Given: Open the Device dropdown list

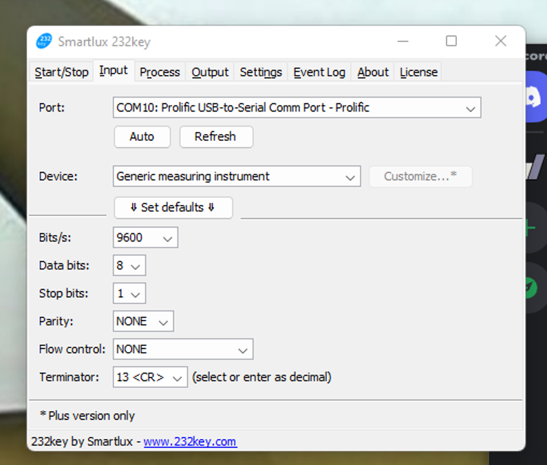Looking at the screenshot, I should 237,176.
